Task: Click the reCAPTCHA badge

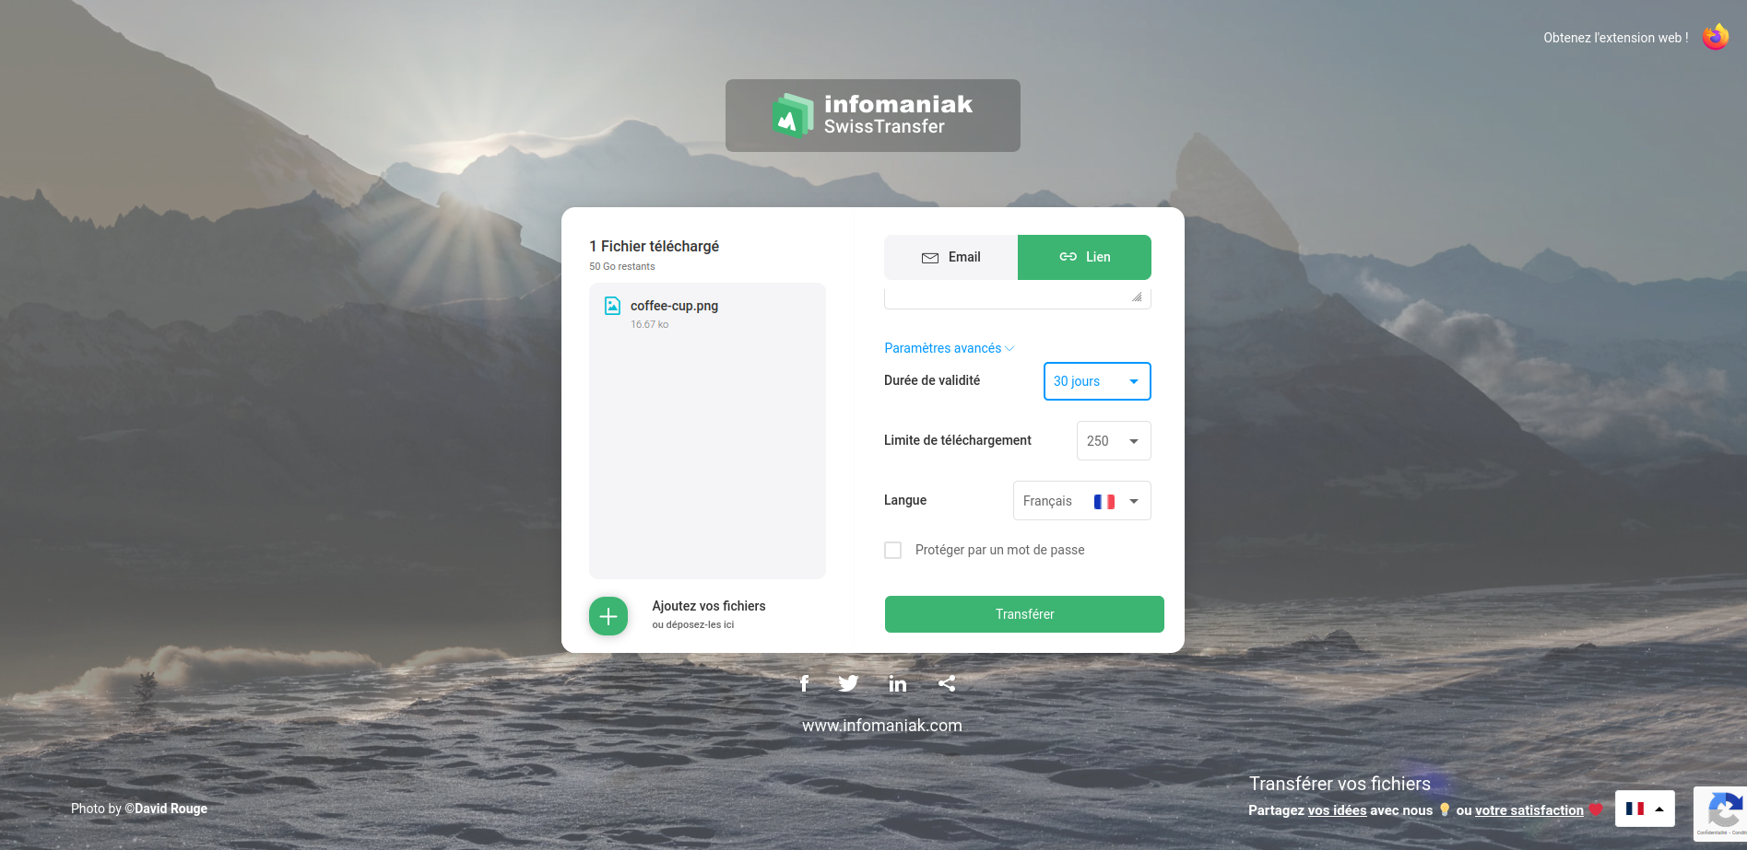Action: coord(1720,814)
